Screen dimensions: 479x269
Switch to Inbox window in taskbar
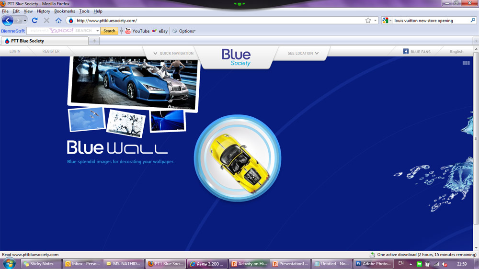[82, 264]
